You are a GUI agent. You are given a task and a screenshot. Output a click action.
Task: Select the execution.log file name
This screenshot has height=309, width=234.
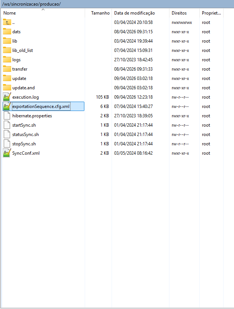tap(25, 97)
